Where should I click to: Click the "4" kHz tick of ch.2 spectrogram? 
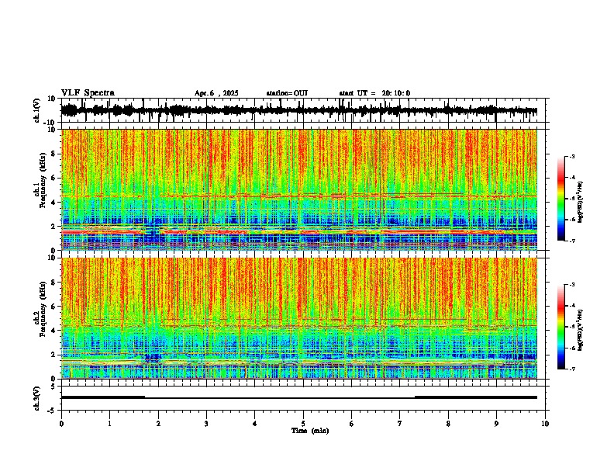point(54,331)
